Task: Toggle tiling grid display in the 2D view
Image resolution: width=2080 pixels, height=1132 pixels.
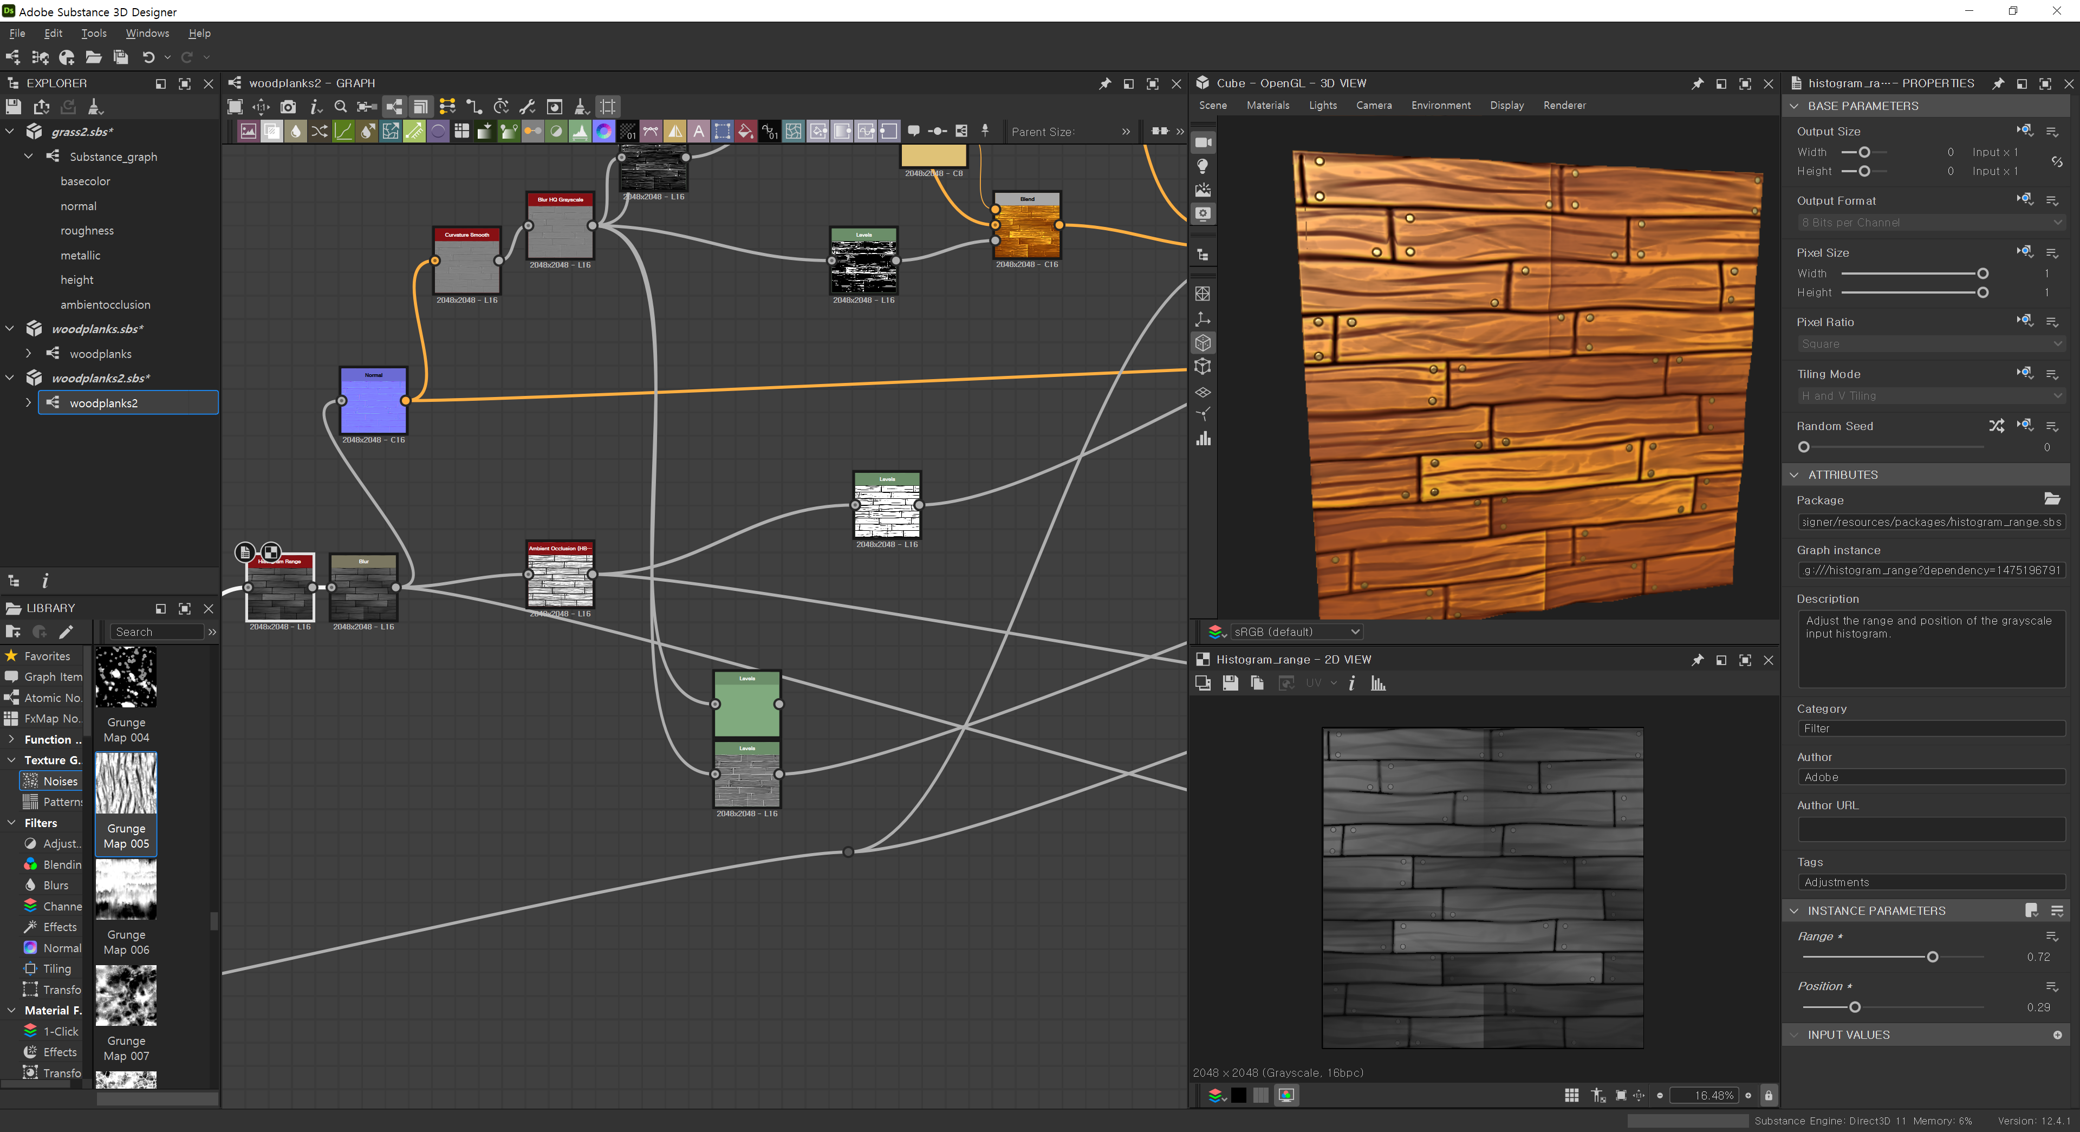Action: pos(1571,1096)
